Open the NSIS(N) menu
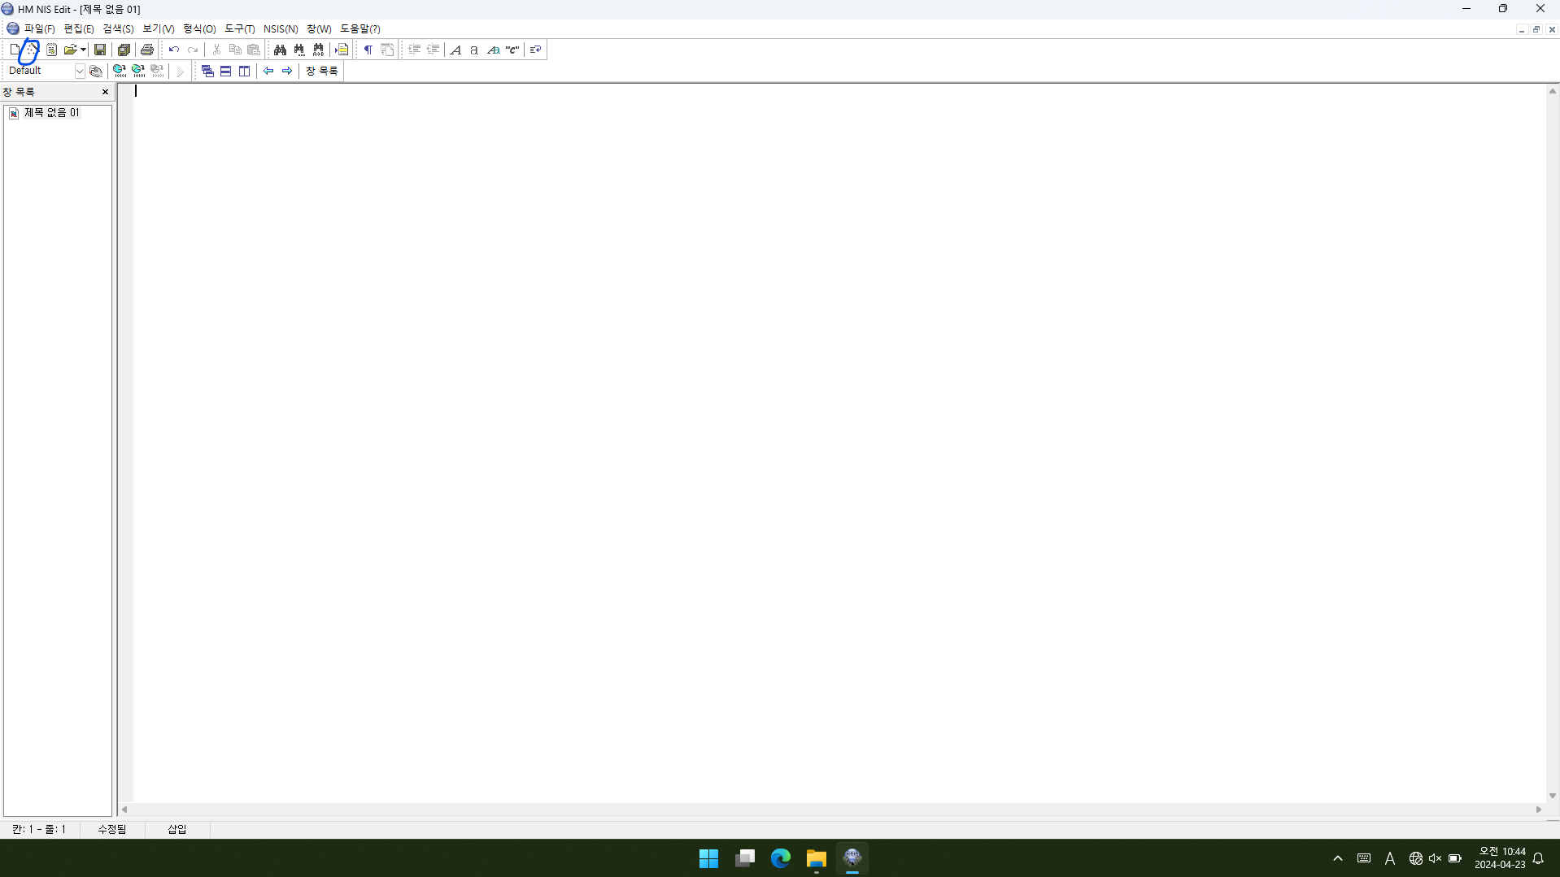Image resolution: width=1560 pixels, height=877 pixels. pyautogui.click(x=281, y=28)
